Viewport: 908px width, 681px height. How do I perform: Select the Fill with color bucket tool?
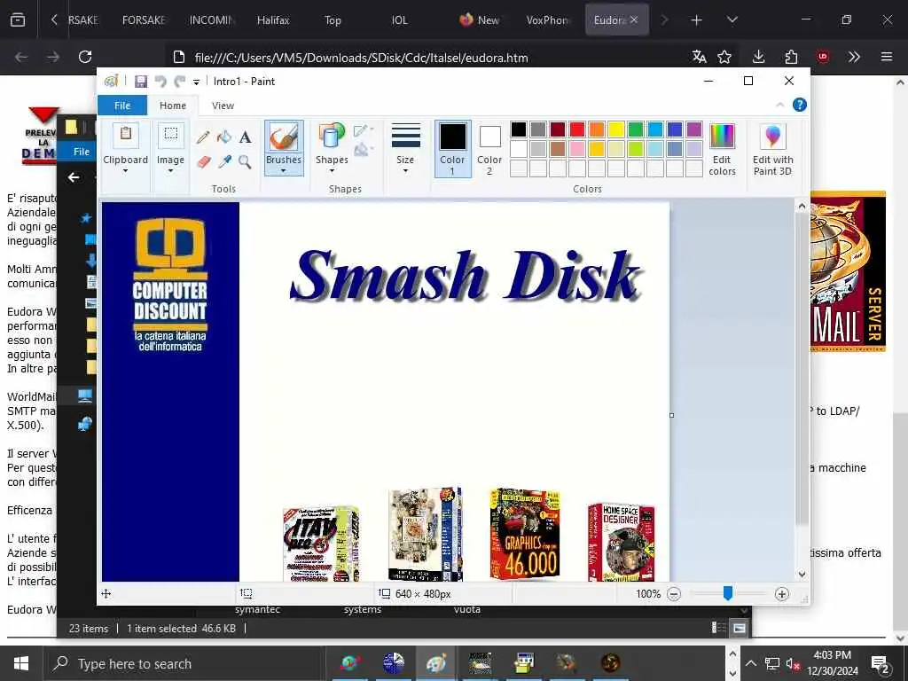224,137
